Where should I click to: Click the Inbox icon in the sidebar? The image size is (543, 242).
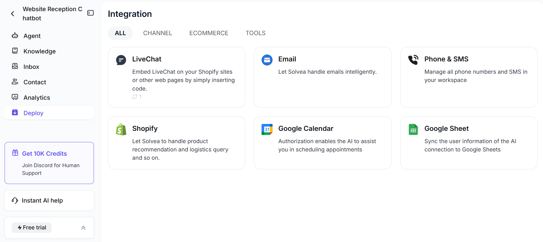15,66
